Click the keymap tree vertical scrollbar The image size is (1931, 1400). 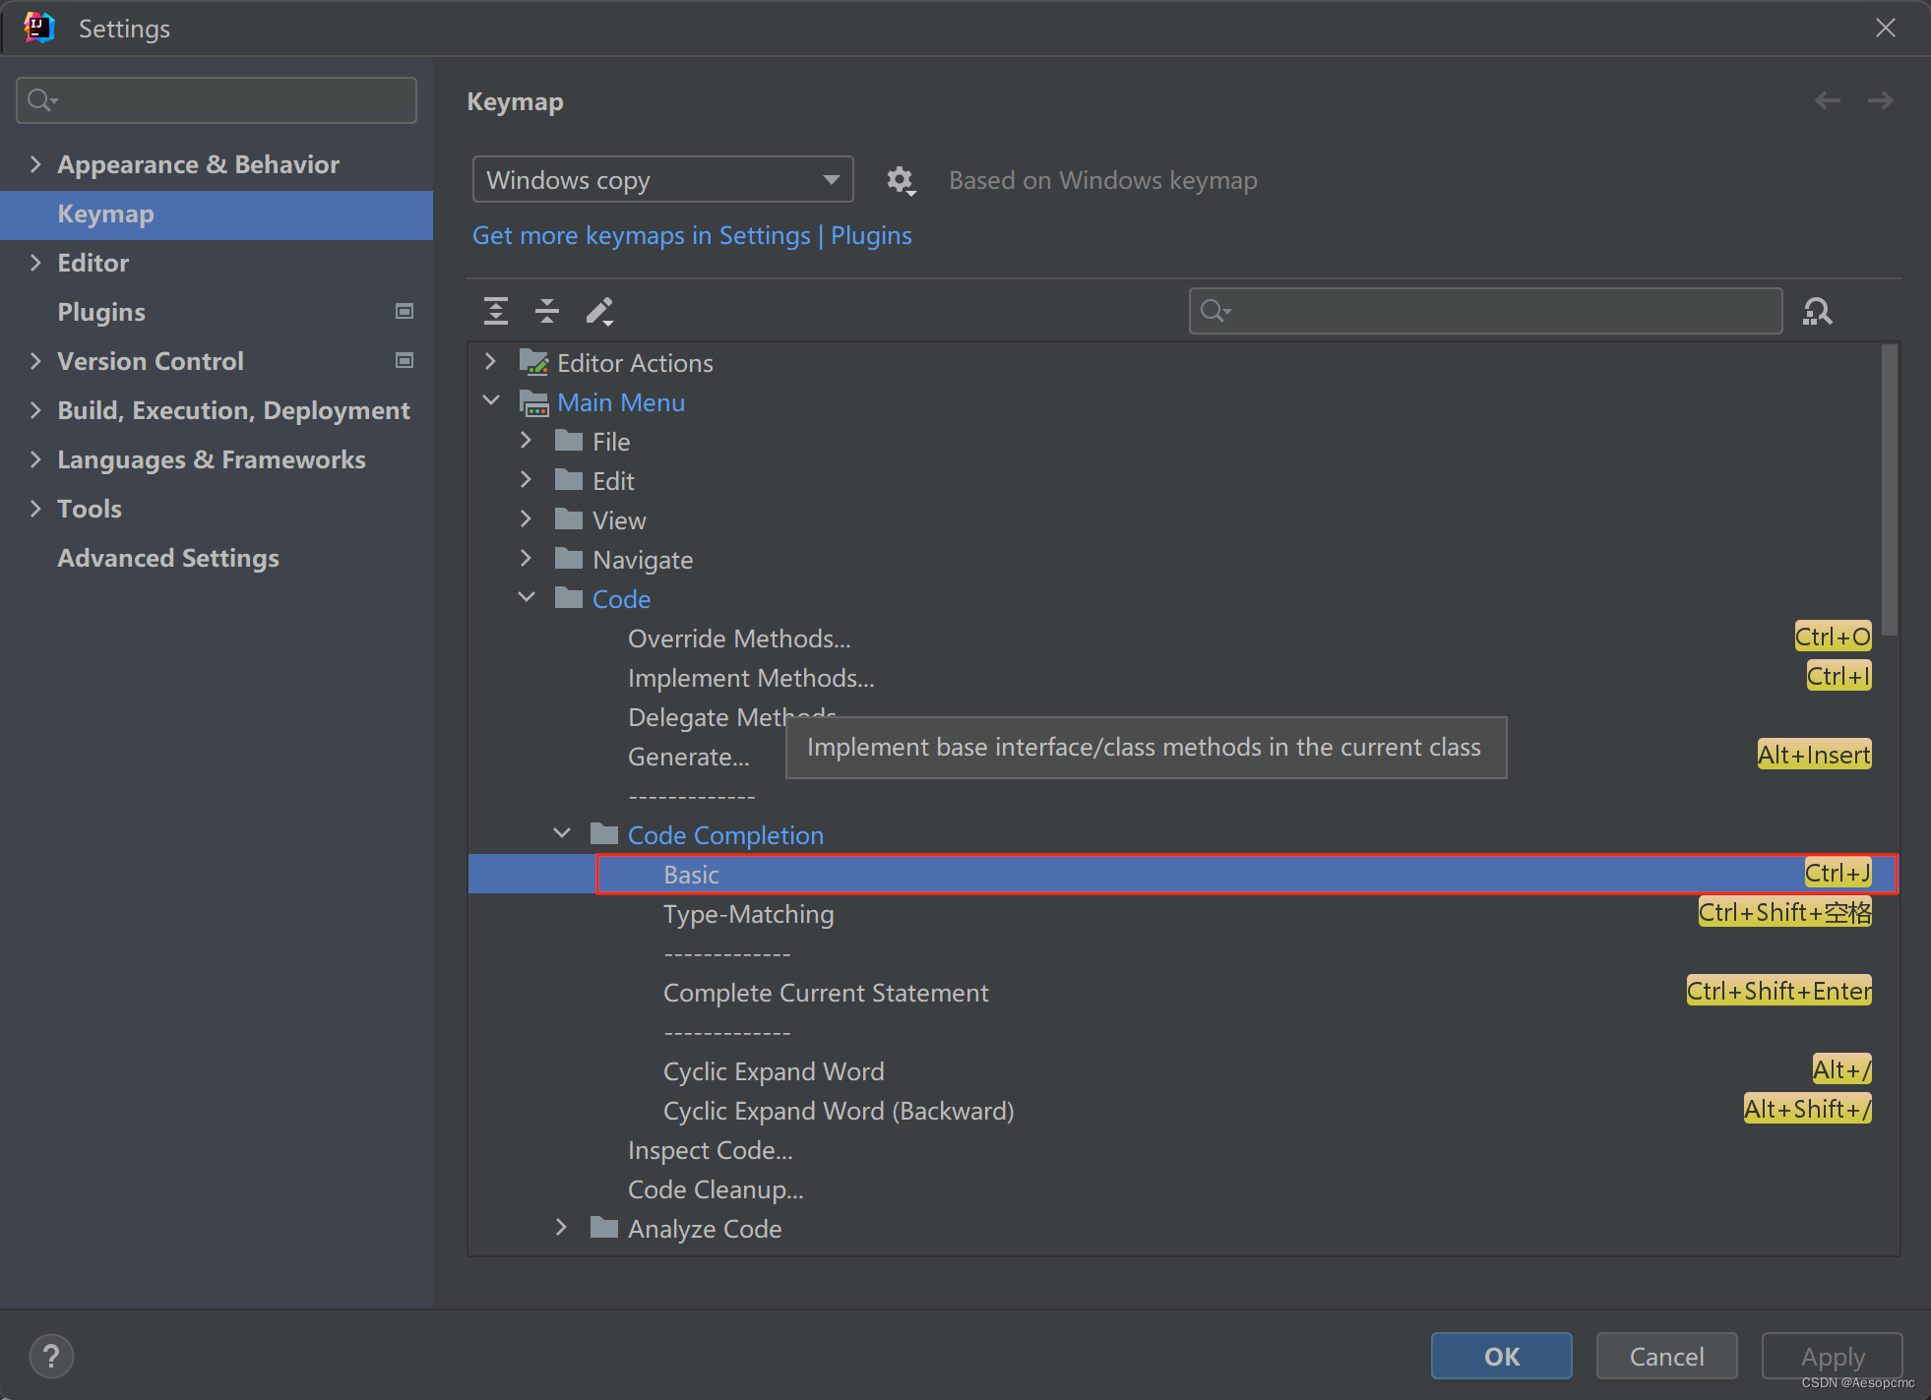(x=1888, y=489)
